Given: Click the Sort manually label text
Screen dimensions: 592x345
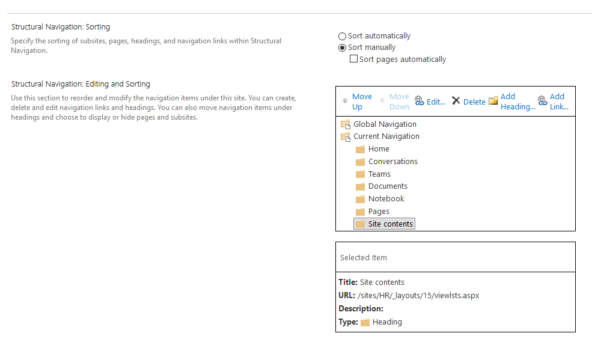Looking at the screenshot, I should 371,47.
